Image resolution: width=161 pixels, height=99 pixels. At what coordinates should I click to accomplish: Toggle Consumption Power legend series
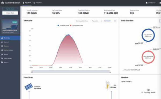coord(76,25)
